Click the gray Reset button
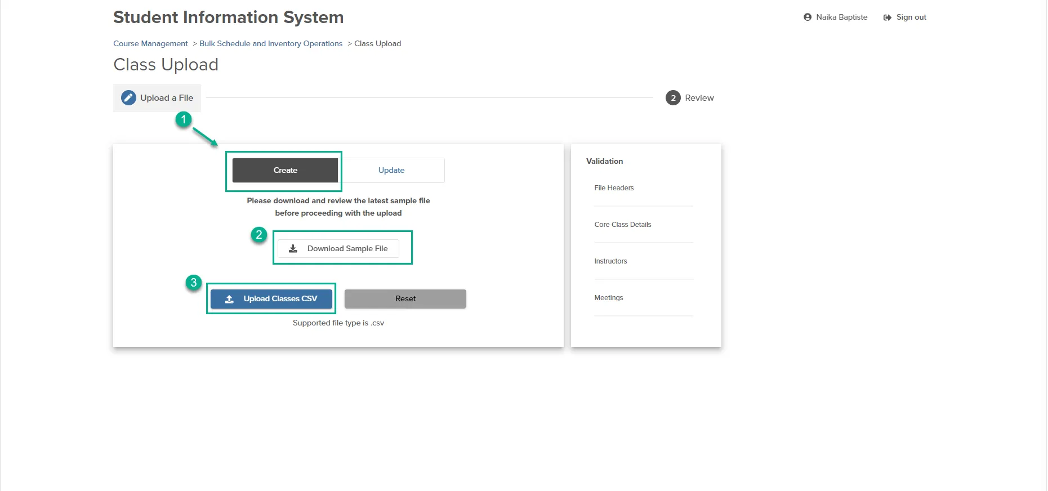 tap(405, 299)
